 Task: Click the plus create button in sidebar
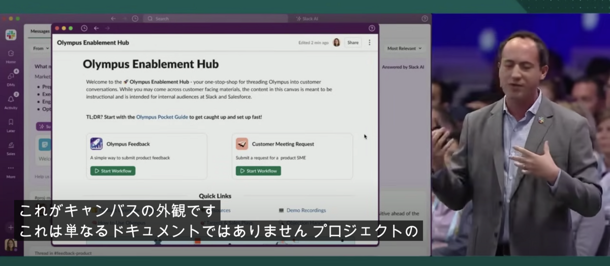(10, 227)
